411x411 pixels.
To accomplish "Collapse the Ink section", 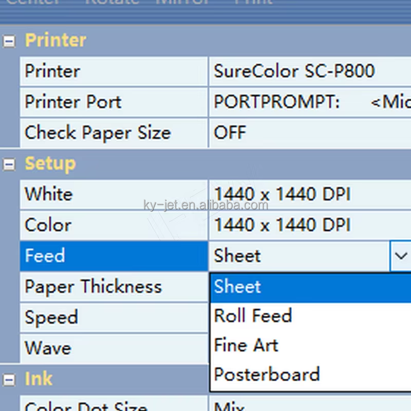I will click(x=9, y=380).
